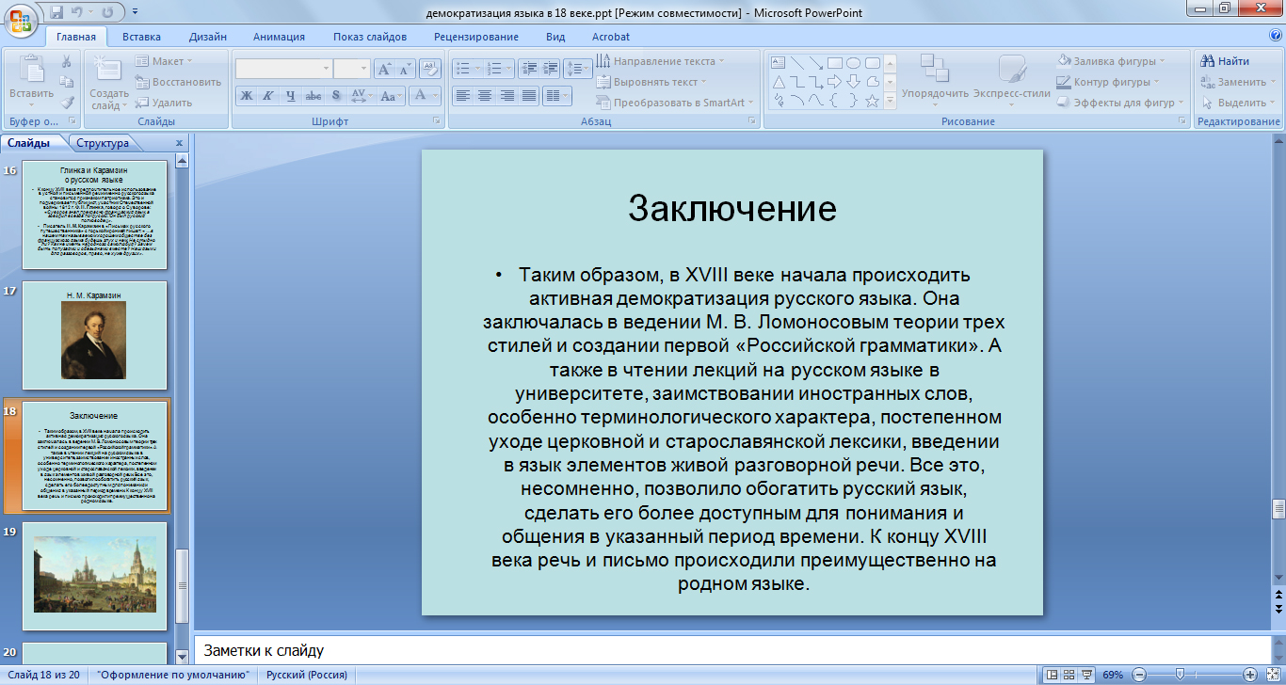The width and height of the screenshot is (1286, 685).
Task: Align paragraph text to right
Action: (x=506, y=96)
